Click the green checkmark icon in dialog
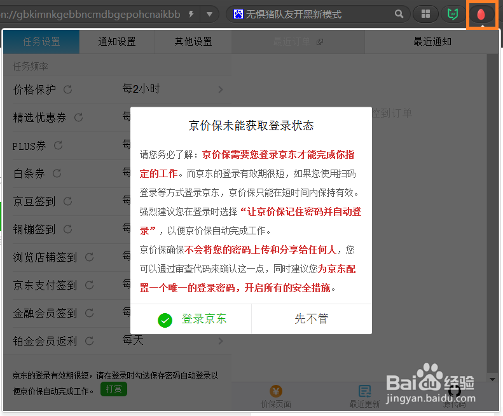Screen dimensions: 503x416 click(x=165, y=320)
